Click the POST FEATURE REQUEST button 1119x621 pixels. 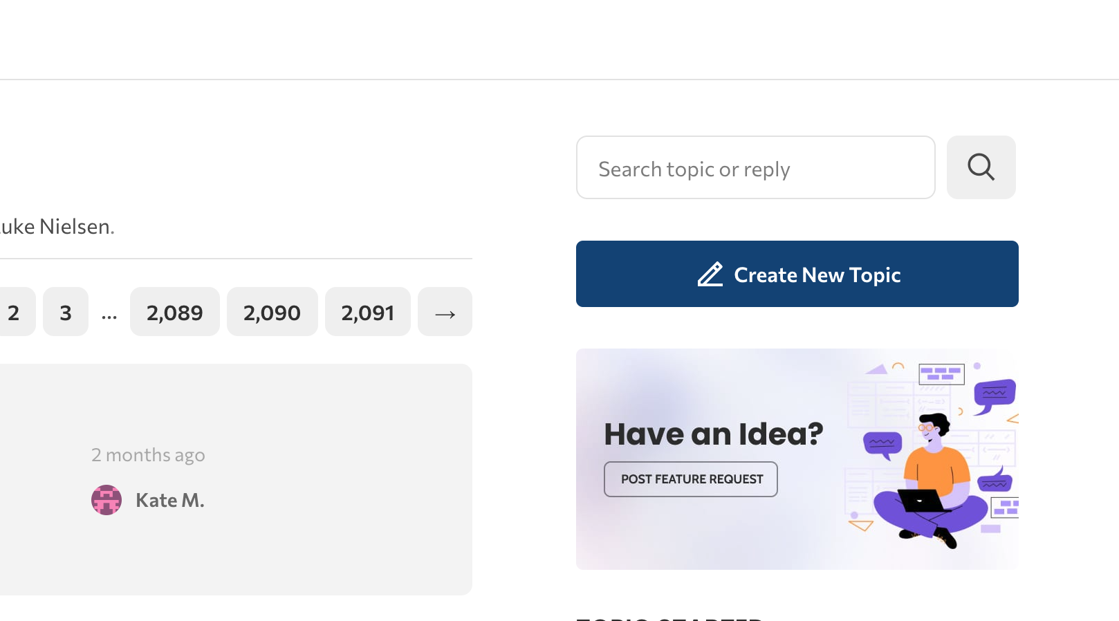691,479
